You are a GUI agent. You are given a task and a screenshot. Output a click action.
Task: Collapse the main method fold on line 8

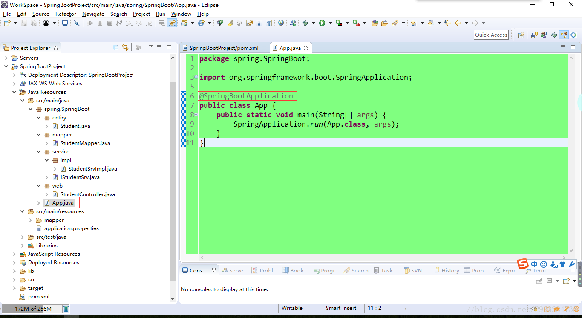[196, 115]
